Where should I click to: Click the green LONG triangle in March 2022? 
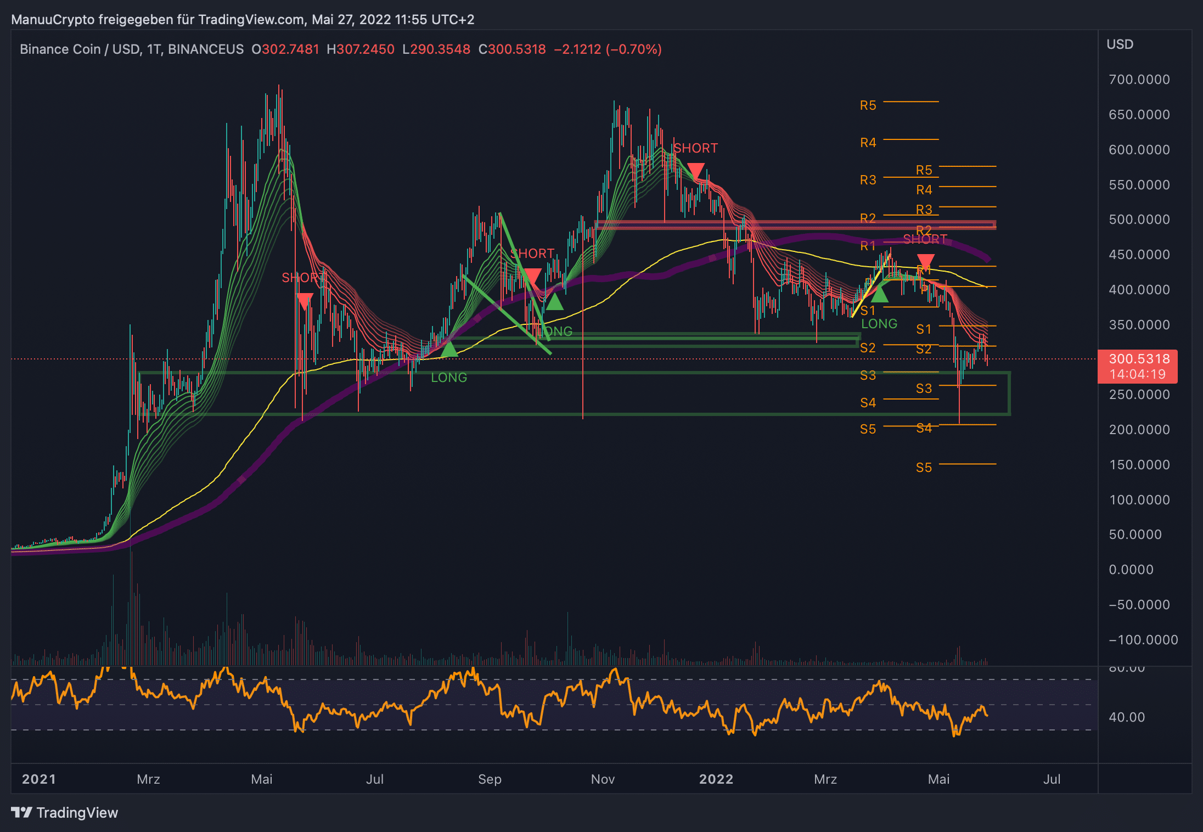(x=879, y=295)
